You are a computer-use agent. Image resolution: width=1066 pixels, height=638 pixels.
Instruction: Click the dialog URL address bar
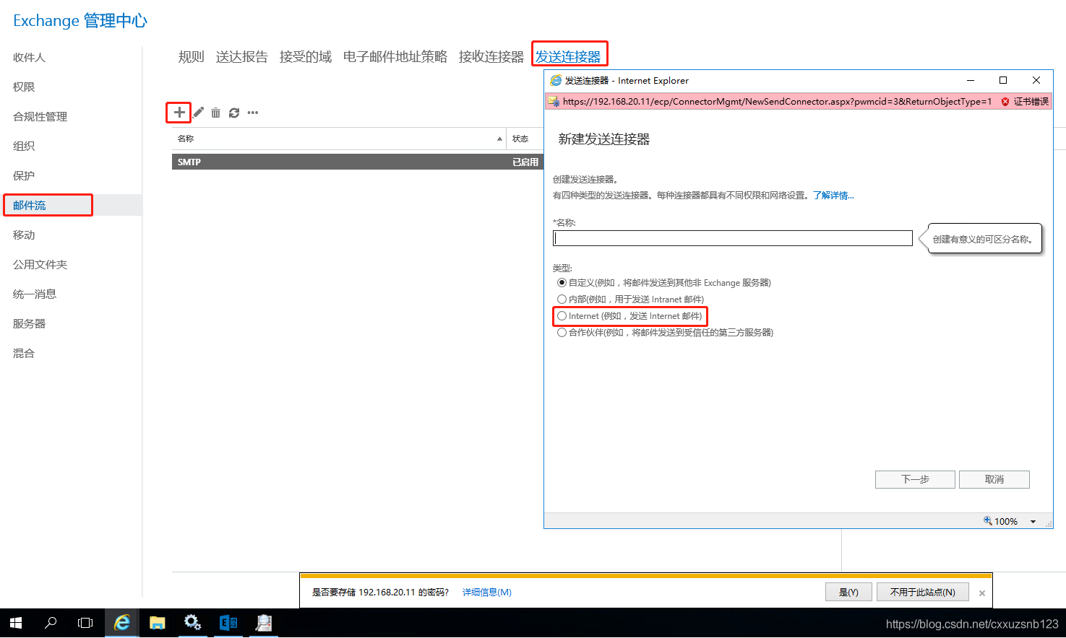click(778, 102)
